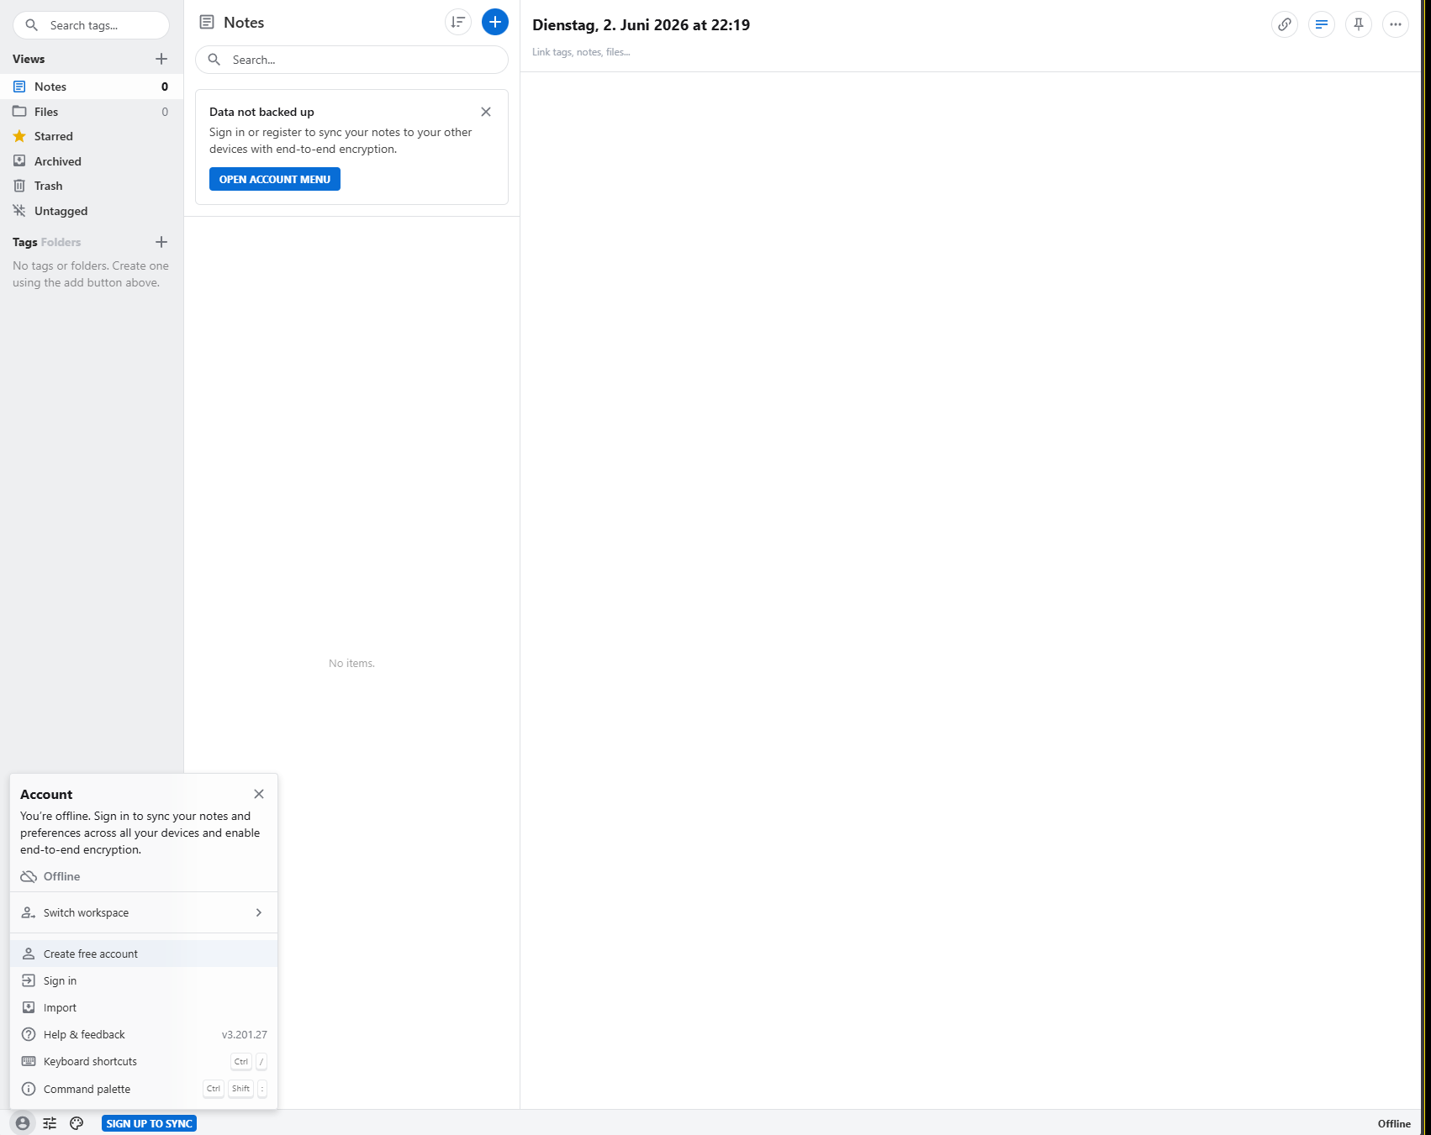Click the note editor body area
Viewport: 1431px width, 1135px height.
click(970, 590)
